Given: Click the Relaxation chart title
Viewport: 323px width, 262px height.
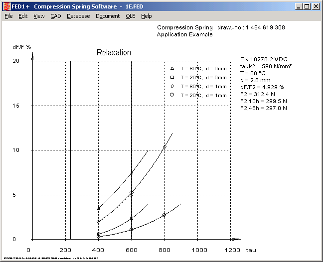Looking at the screenshot, I should click(x=113, y=53).
